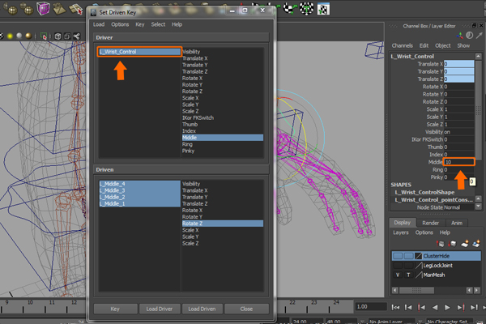Open the Key menu in Set Driven Key
Image resolution: width=486 pixels, height=324 pixels.
(140, 24)
